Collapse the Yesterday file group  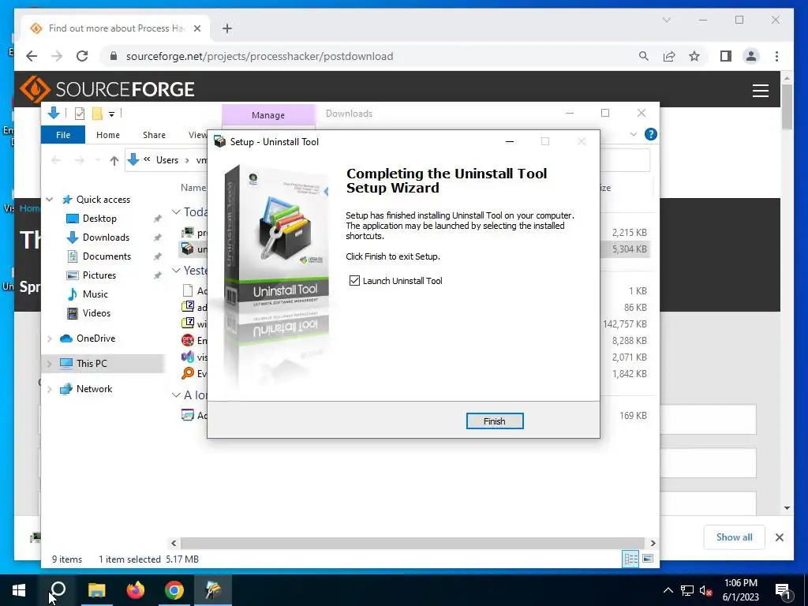pos(176,270)
